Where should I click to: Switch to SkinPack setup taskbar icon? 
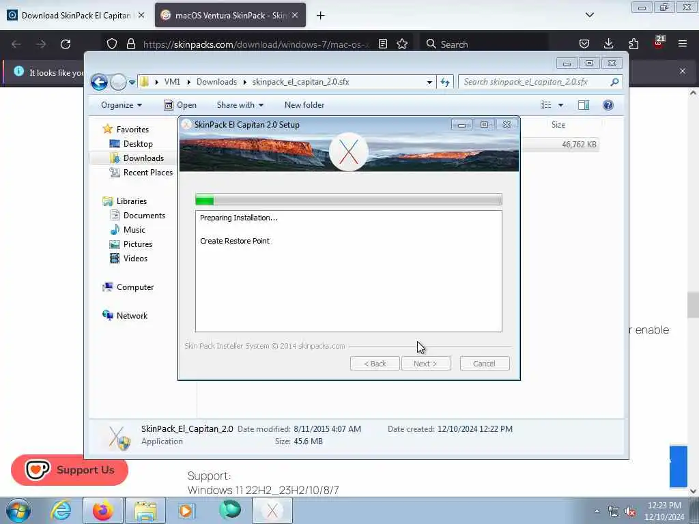tap(272, 510)
